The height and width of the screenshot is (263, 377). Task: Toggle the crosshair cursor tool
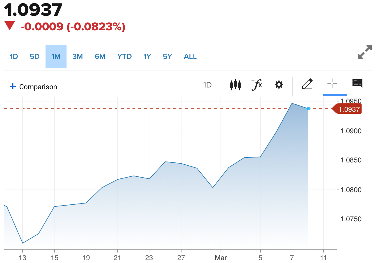tap(332, 84)
